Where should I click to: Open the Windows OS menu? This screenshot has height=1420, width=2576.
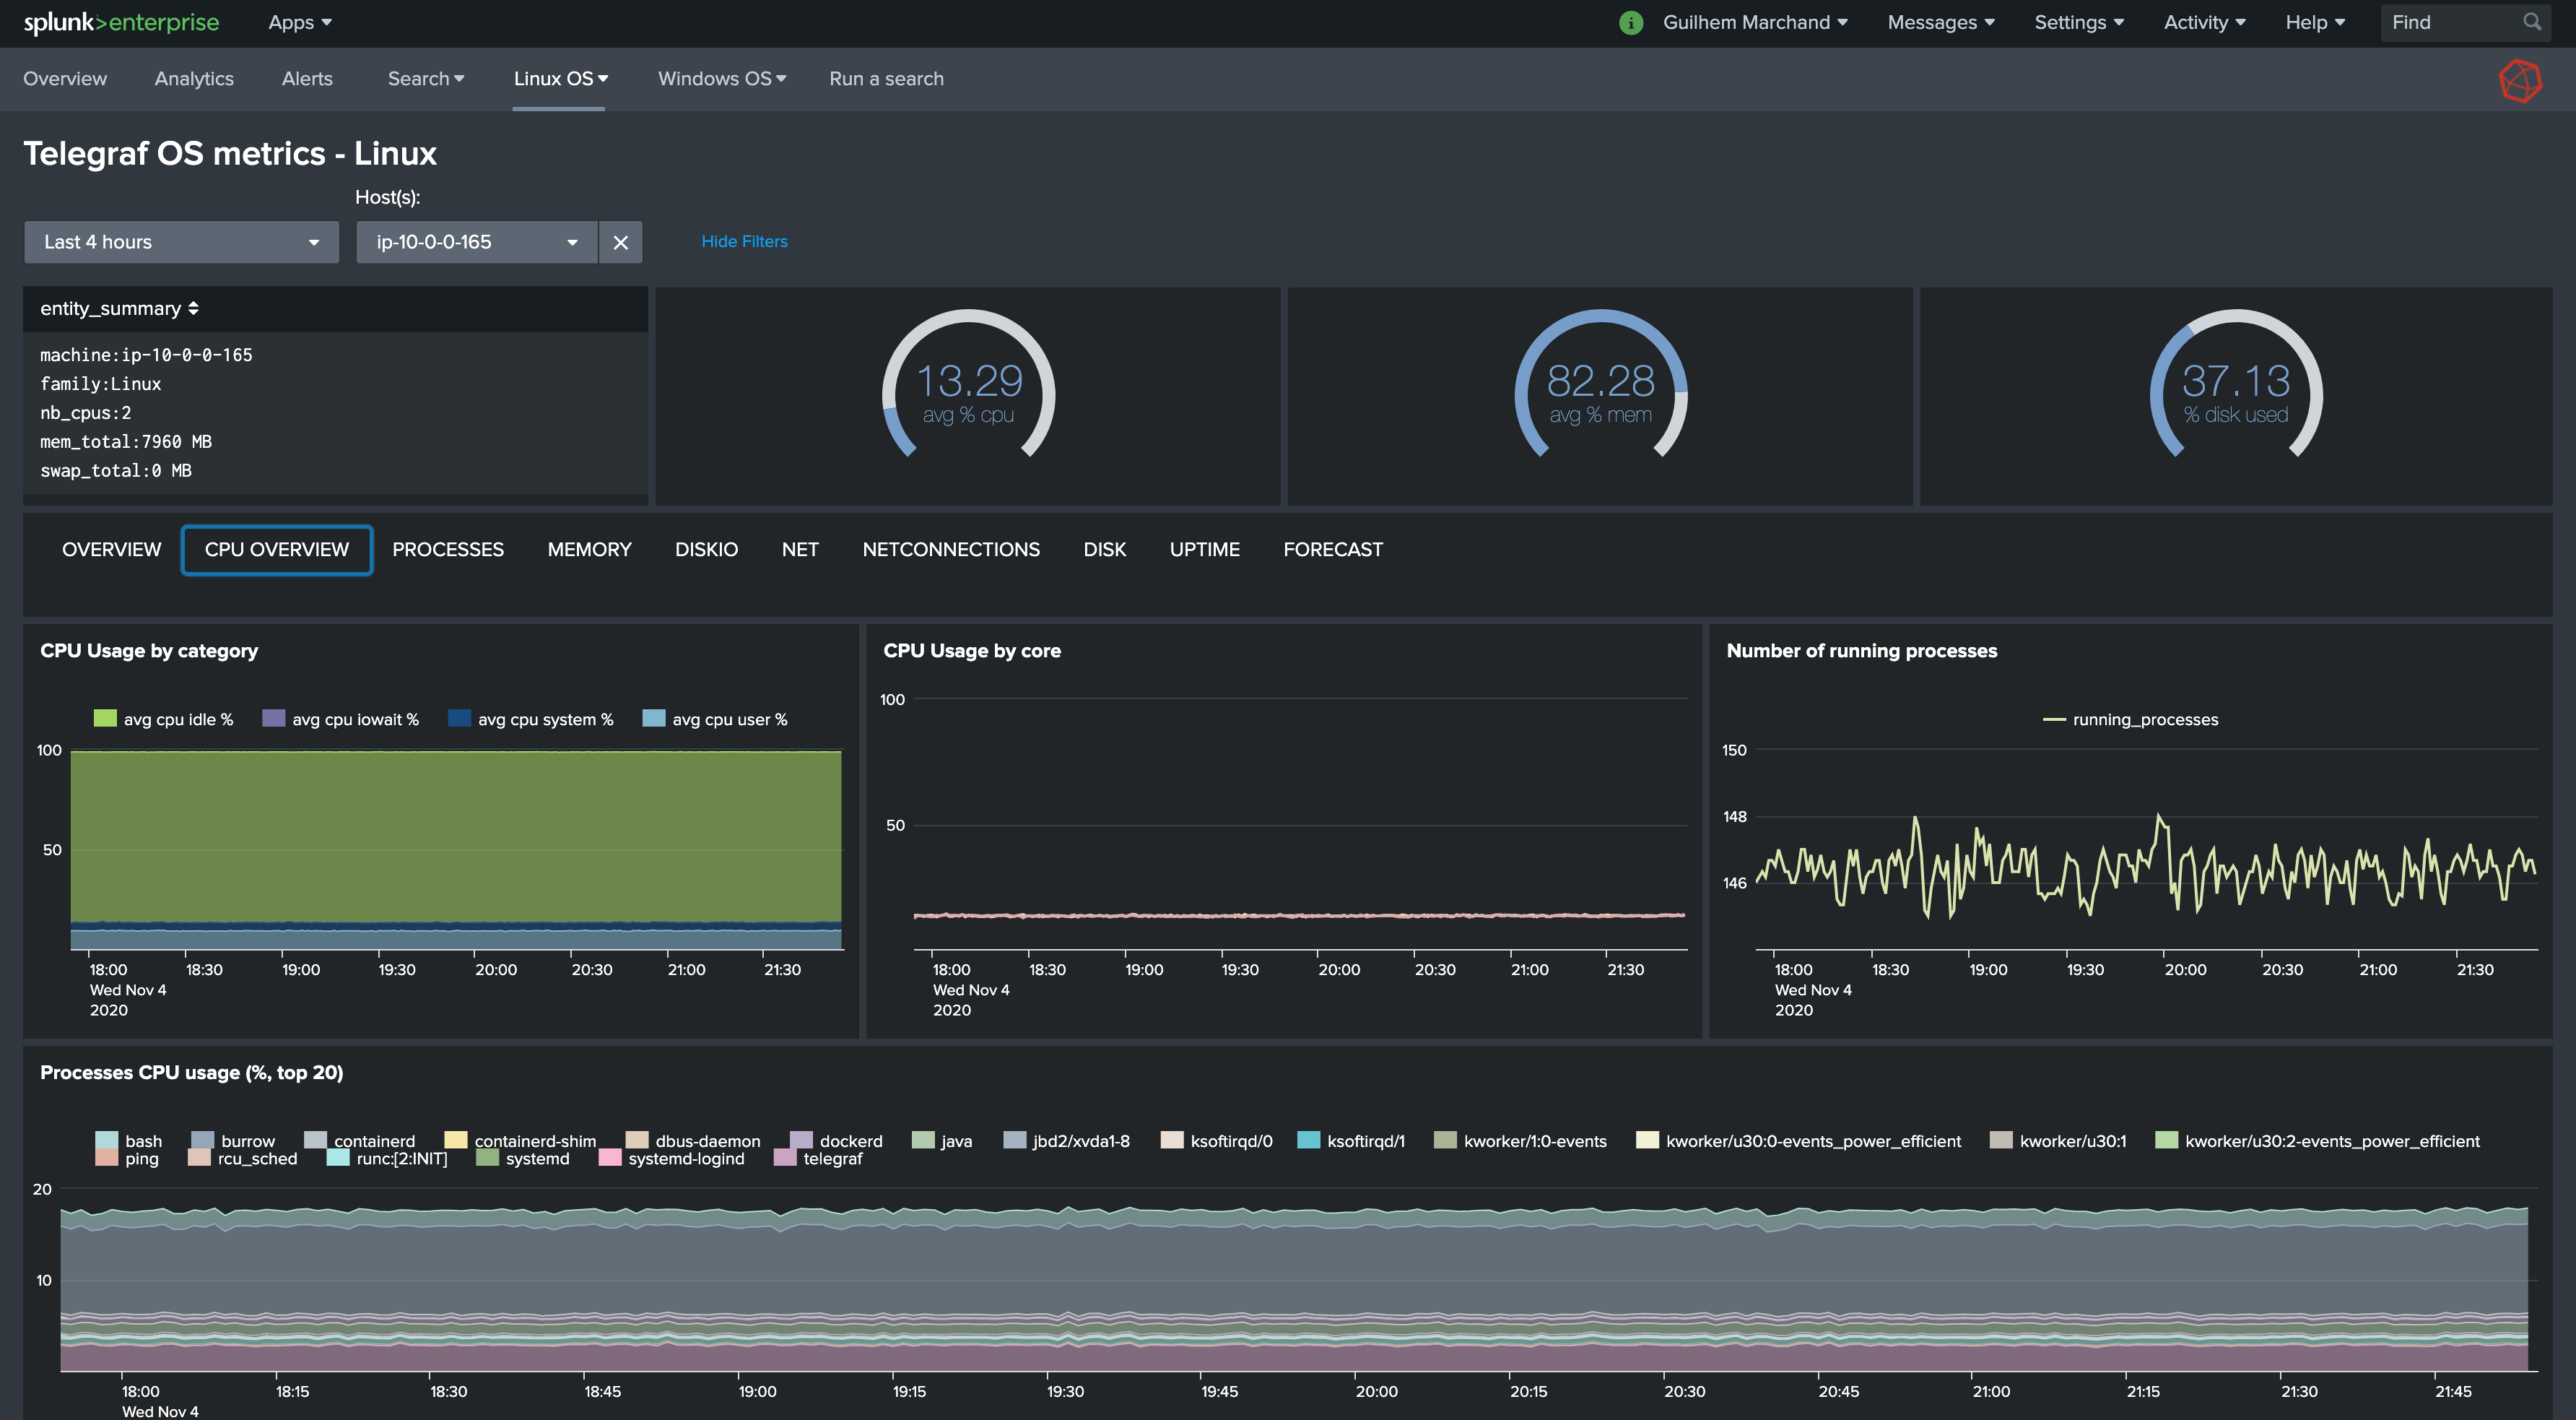[x=721, y=78]
